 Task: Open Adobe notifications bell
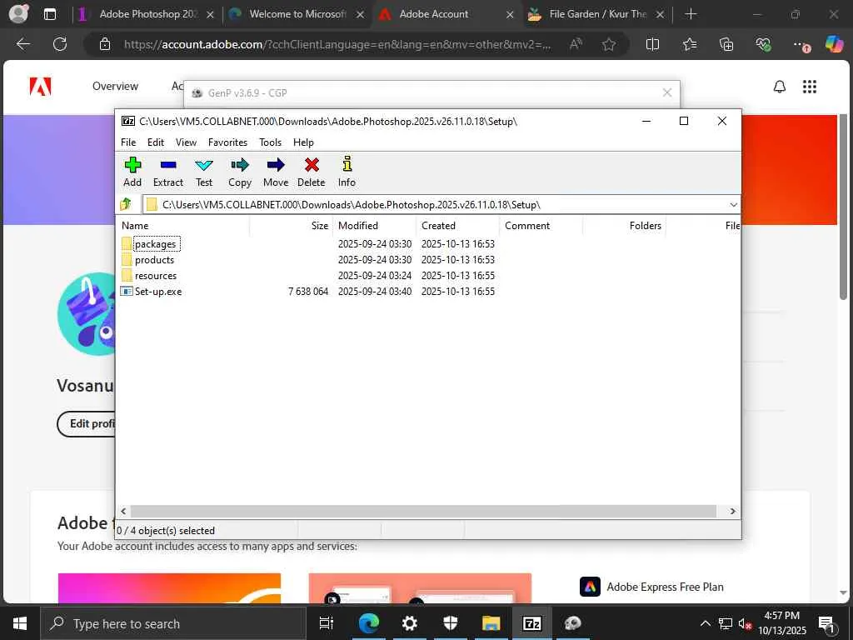(780, 87)
